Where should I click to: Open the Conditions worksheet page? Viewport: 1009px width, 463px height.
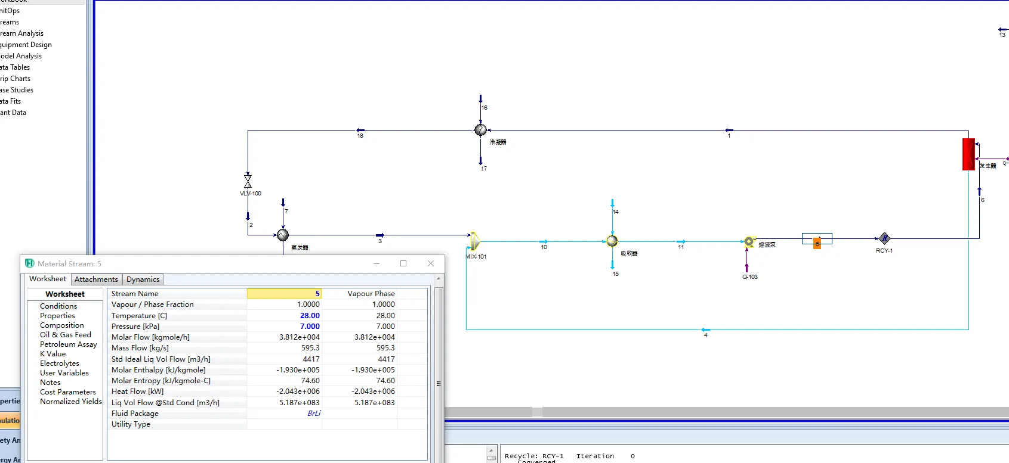(x=58, y=306)
